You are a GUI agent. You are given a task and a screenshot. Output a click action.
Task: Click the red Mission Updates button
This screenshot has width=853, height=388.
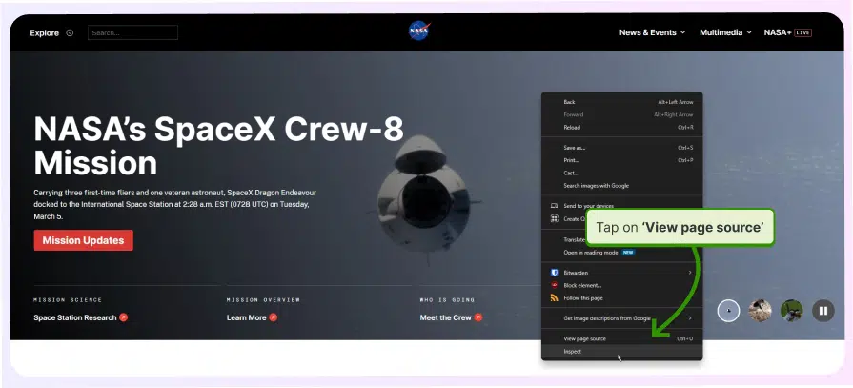(x=83, y=240)
